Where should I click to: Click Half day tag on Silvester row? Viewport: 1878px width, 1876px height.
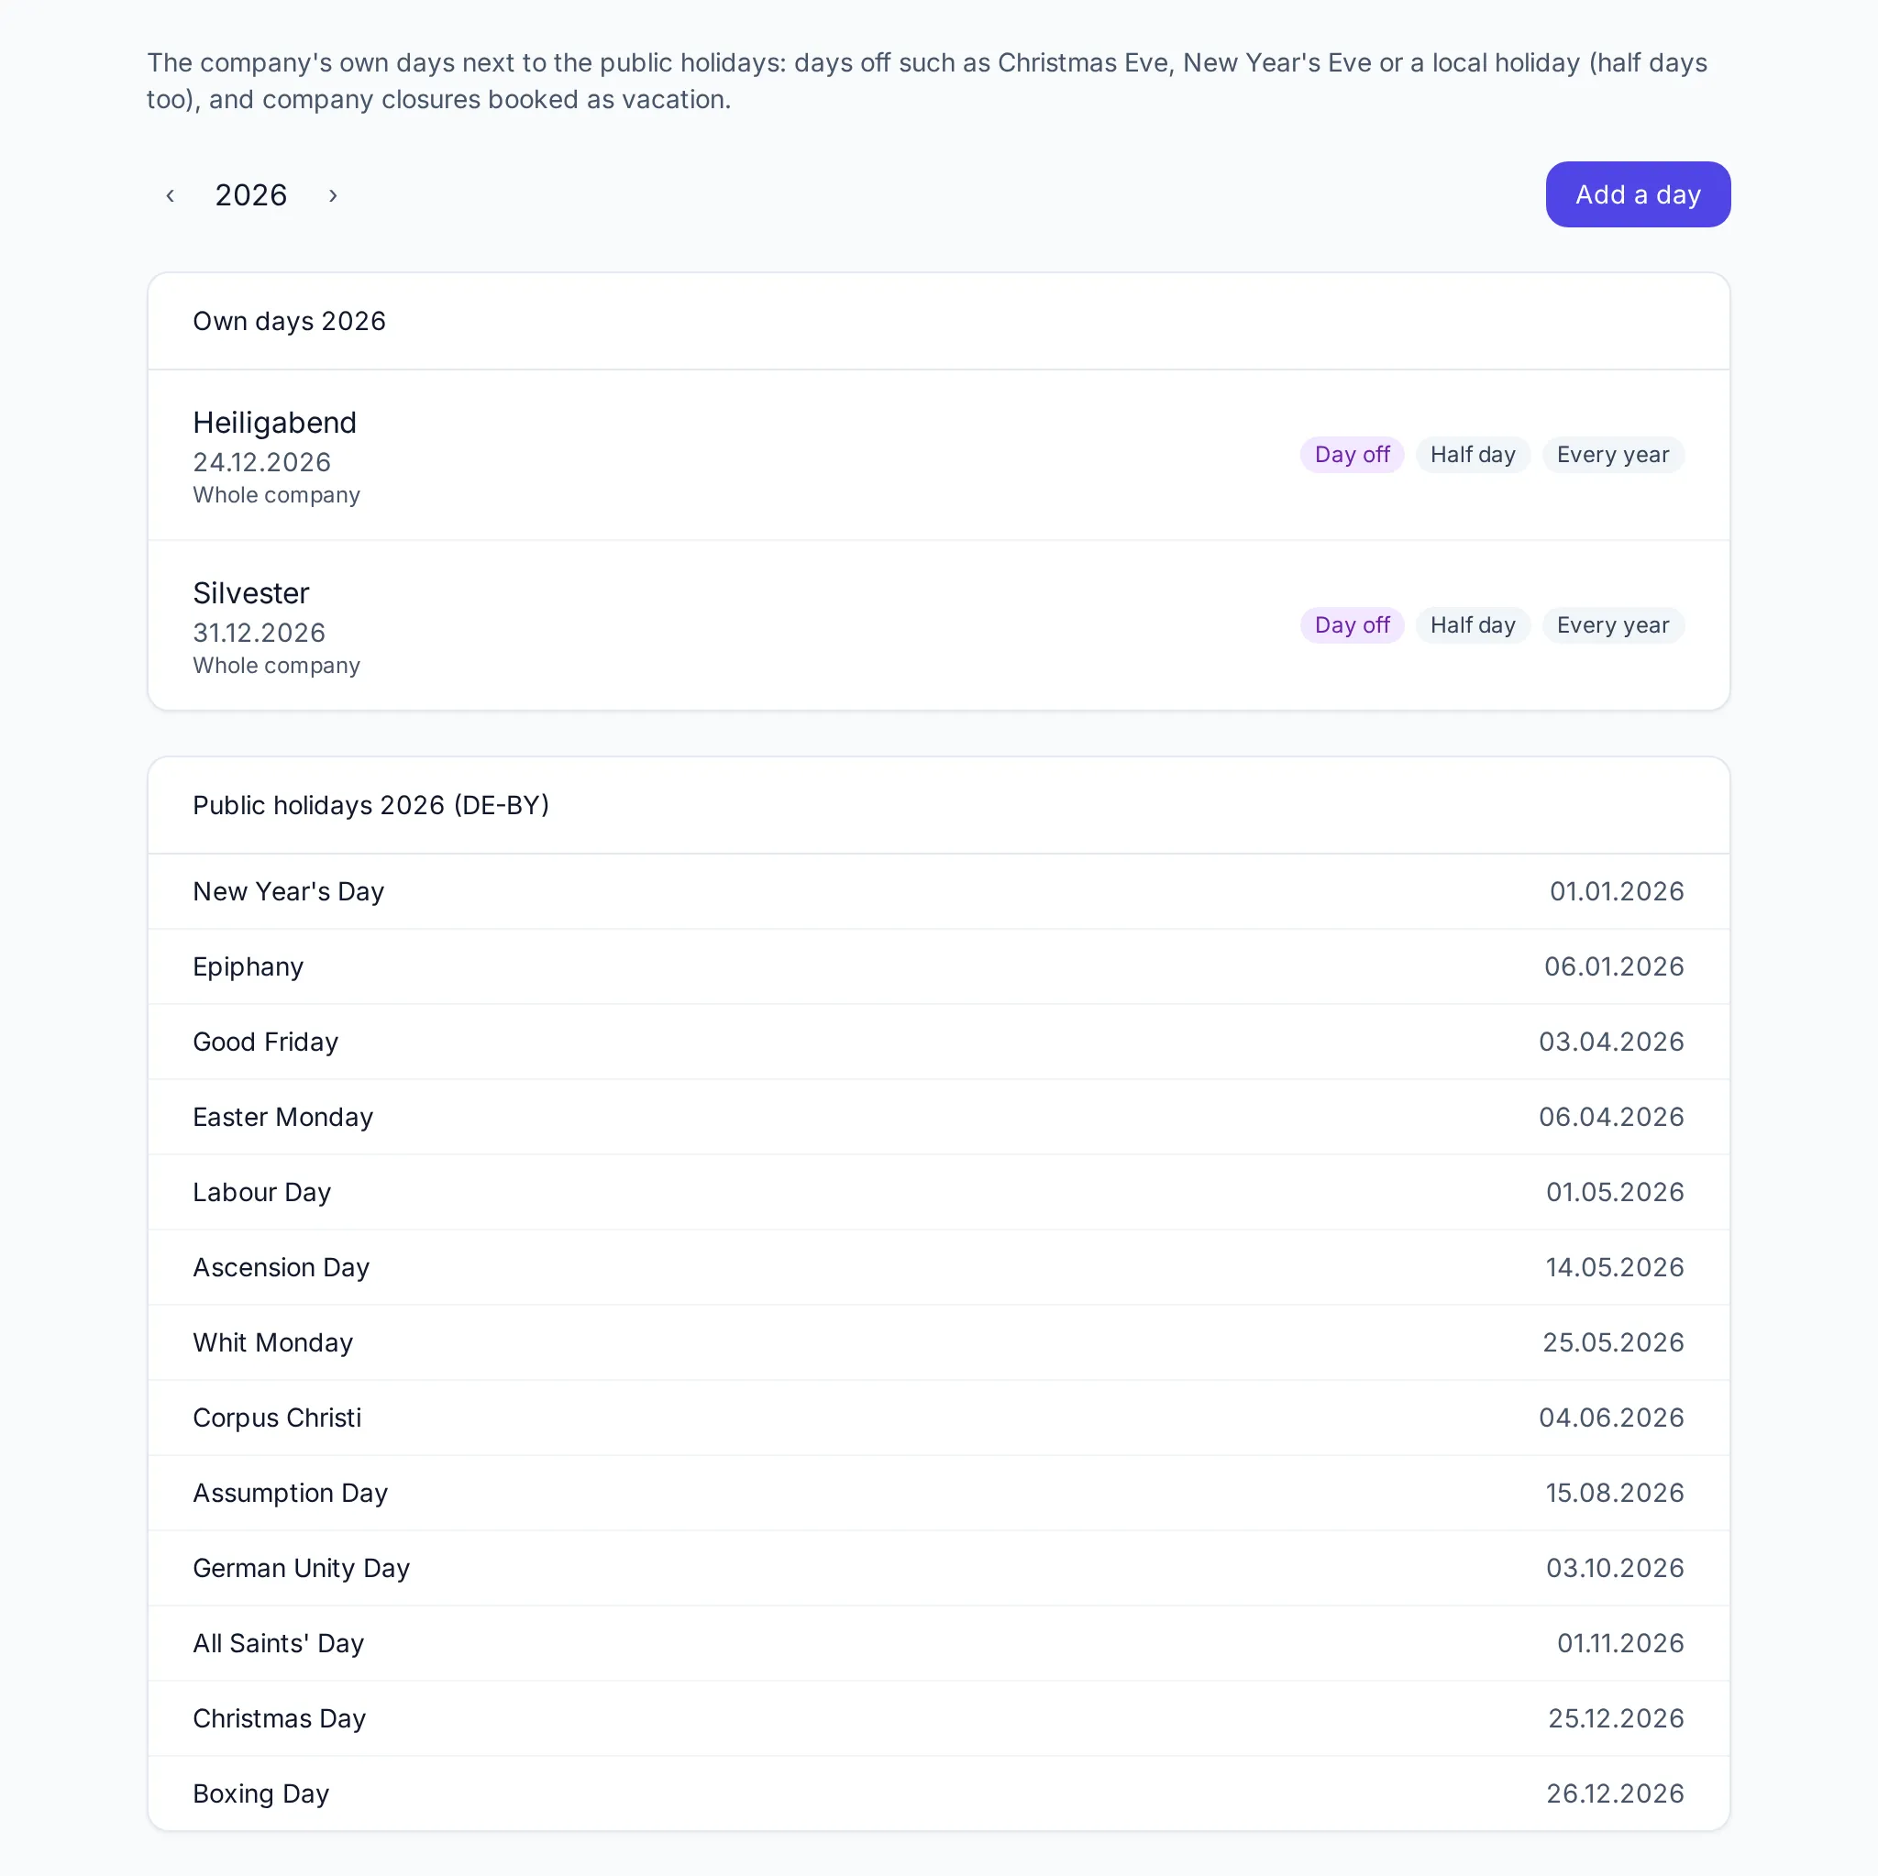1473,625
